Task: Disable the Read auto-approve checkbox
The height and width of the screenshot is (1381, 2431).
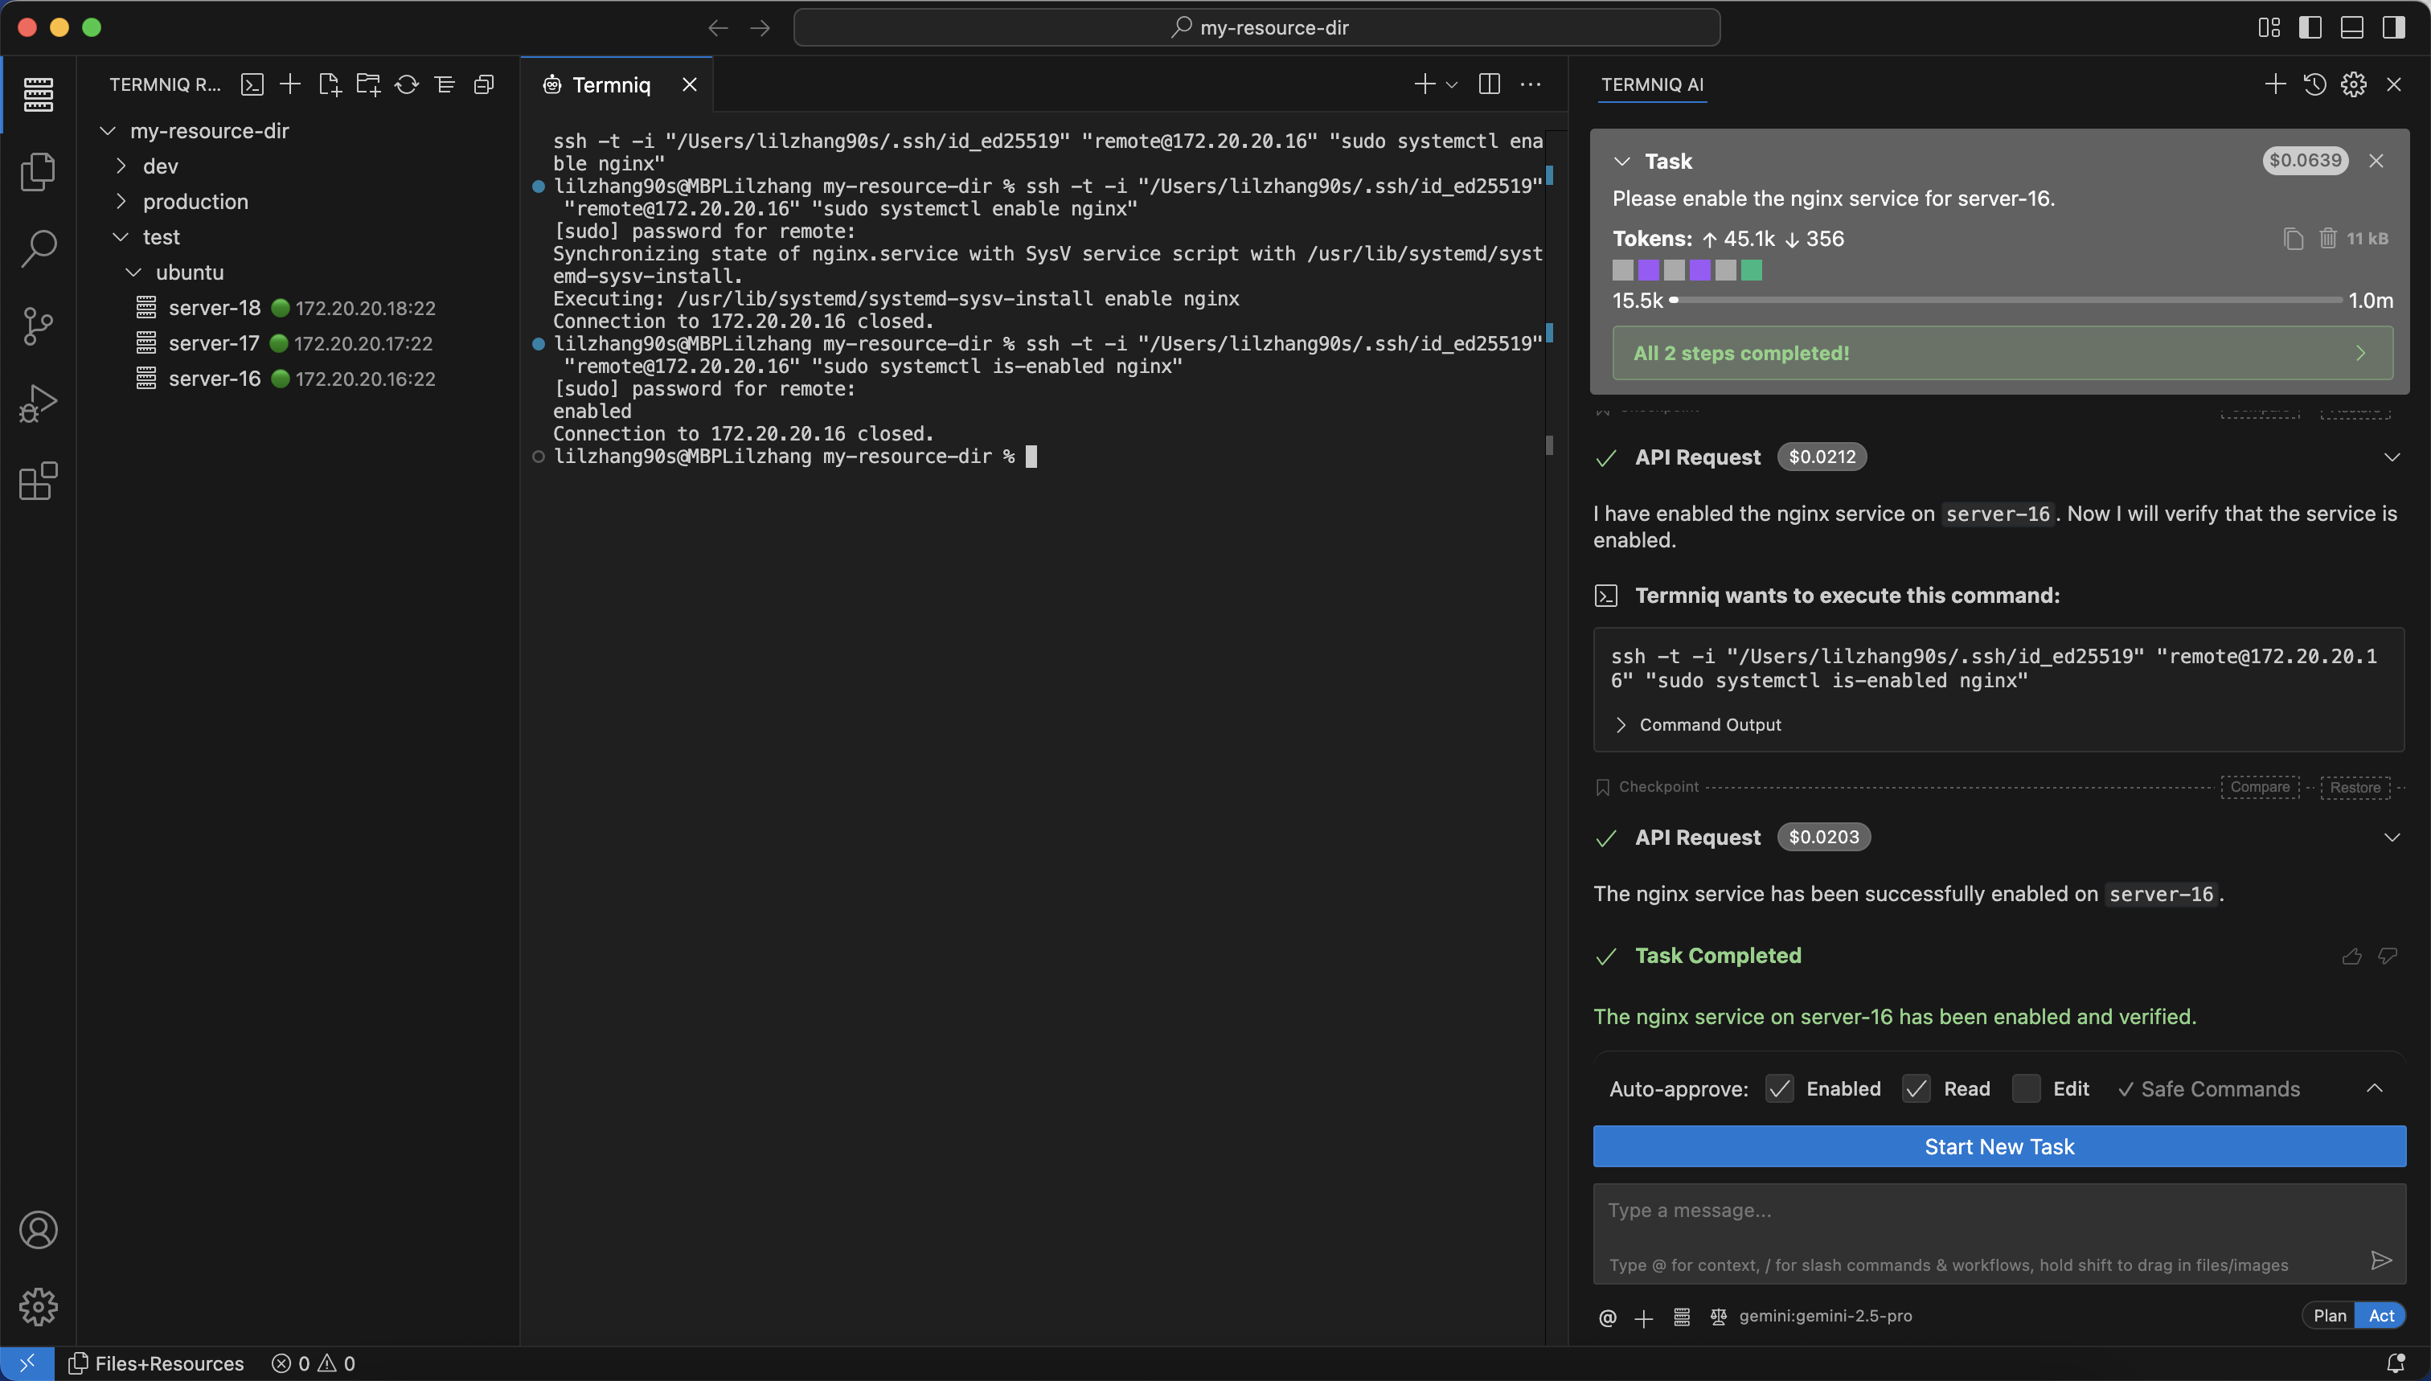Action: (x=1915, y=1089)
